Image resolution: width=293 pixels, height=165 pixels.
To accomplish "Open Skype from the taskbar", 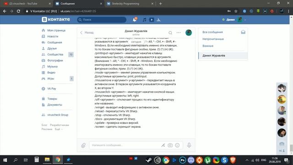I will coord(224,160).
